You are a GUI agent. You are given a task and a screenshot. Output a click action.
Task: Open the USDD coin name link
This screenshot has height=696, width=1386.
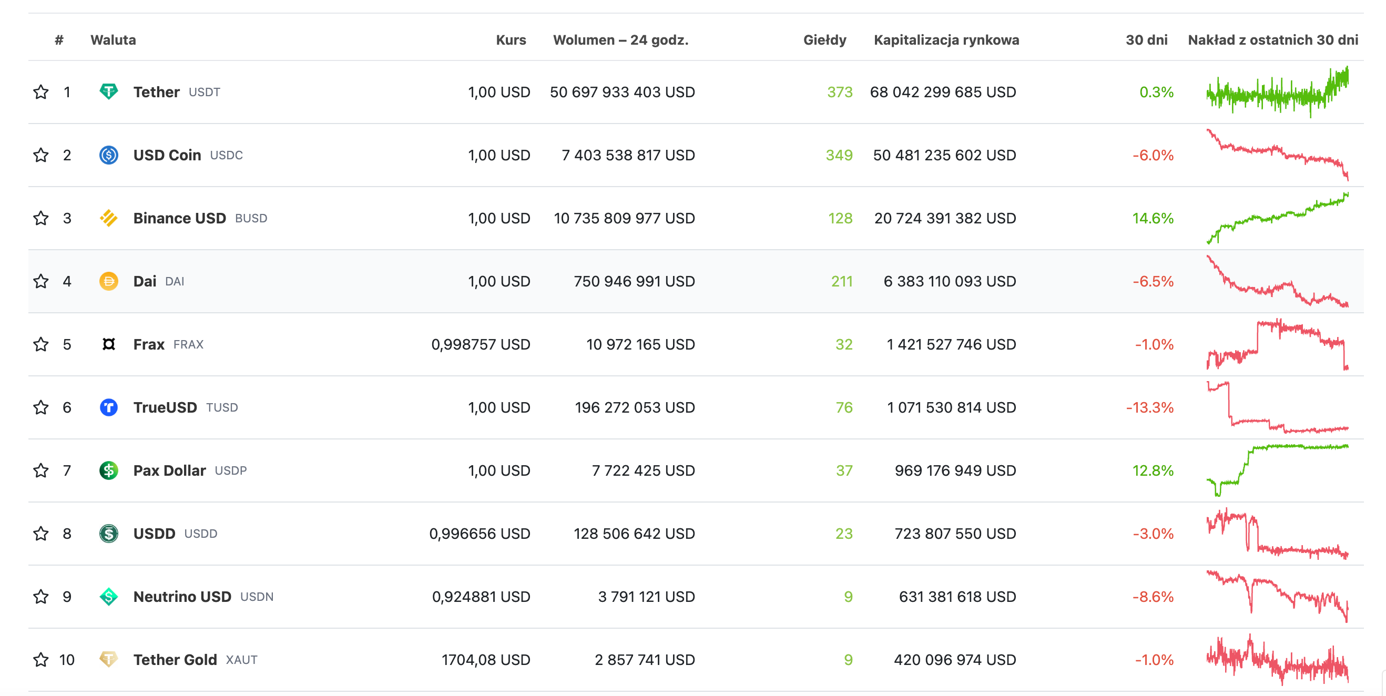[155, 534]
